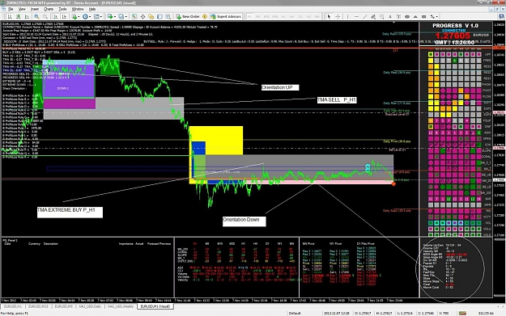Expand the new chart dropdown arrow

tap(115, 16)
